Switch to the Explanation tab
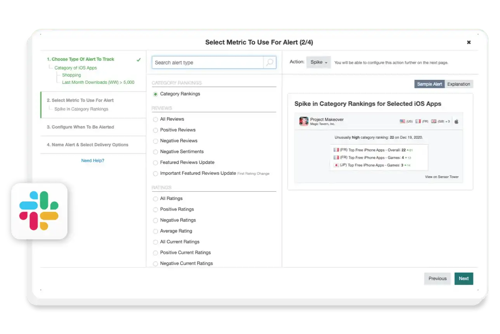This screenshot has width=500, height=334. point(458,84)
